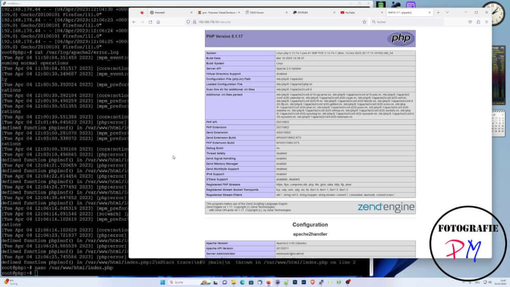This screenshot has width=510, height=287.
Task: Open File Explorer from the taskbar
Action: (234, 282)
